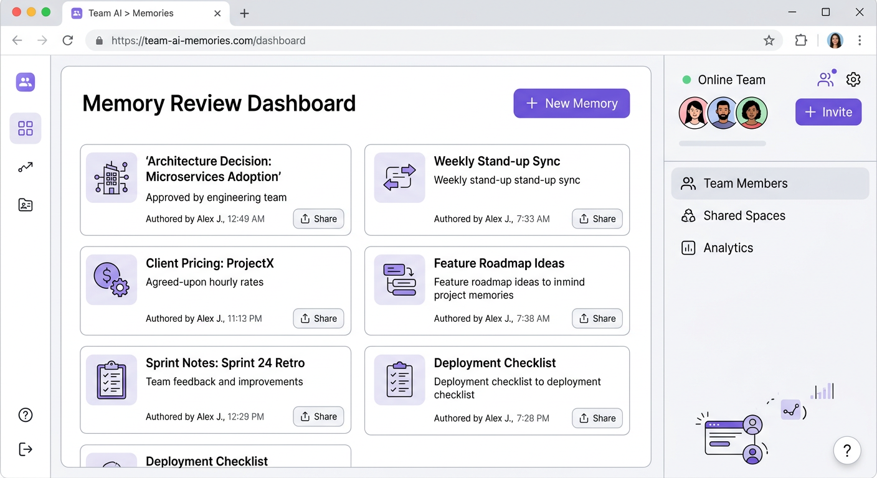This screenshot has height=478, width=877.
Task: Click 'Approved by engineering team' text
Action: 216,197
